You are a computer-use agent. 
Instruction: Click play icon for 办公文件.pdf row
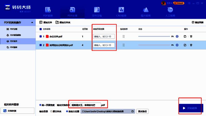pos(177,36)
